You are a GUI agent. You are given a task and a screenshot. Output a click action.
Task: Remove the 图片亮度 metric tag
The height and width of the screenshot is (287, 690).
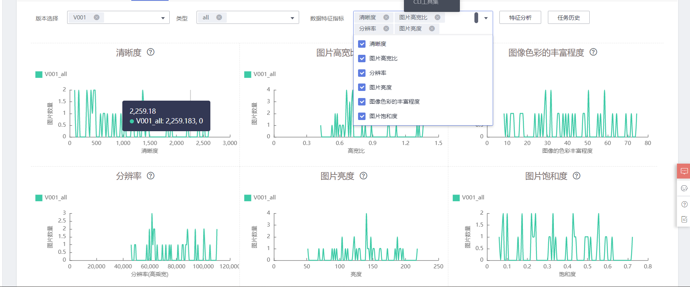pyautogui.click(x=432, y=28)
